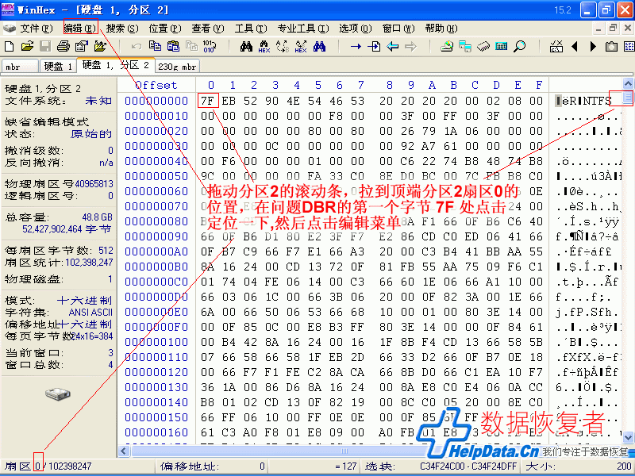Click the New file toolbar icon

point(9,47)
